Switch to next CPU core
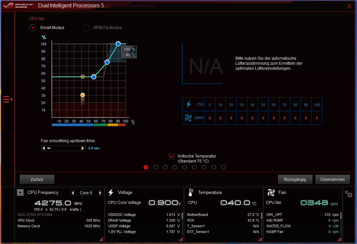Screen dimensions: 357x244 pos(100,193)
